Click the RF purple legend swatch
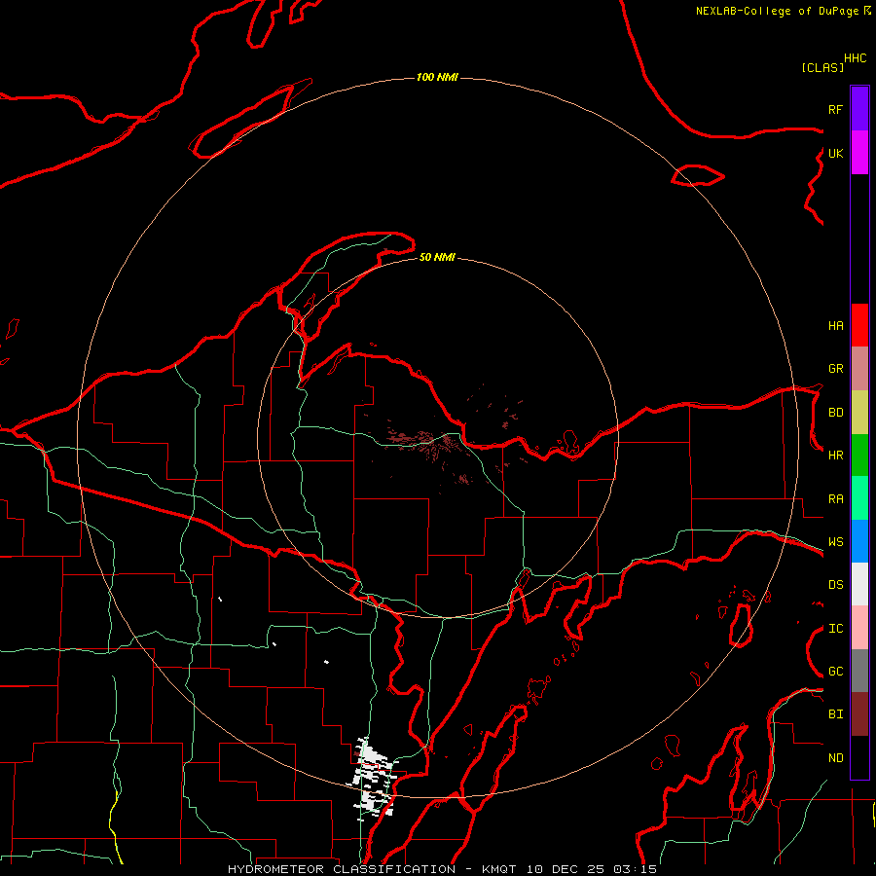 859,109
